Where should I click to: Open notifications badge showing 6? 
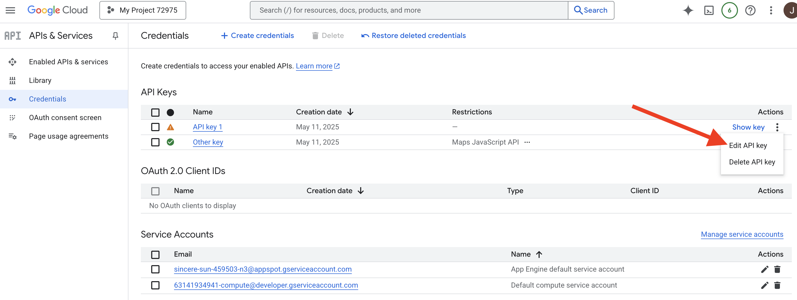[x=729, y=10]
